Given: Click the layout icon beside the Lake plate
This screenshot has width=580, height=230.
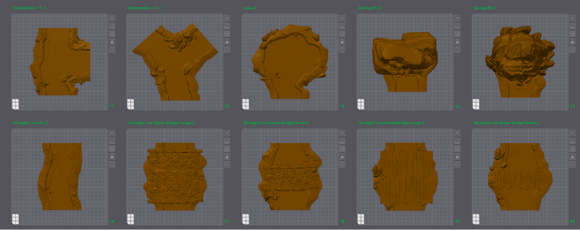Looking at the screenshot, I should pyautogui.click(x=342, y=34).
